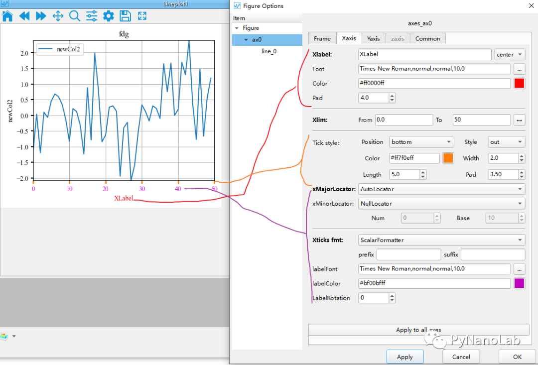Viewport: 538px width, 365px height.
Task: Switch to the Yaxis tab
Action: tap(373, 38)
